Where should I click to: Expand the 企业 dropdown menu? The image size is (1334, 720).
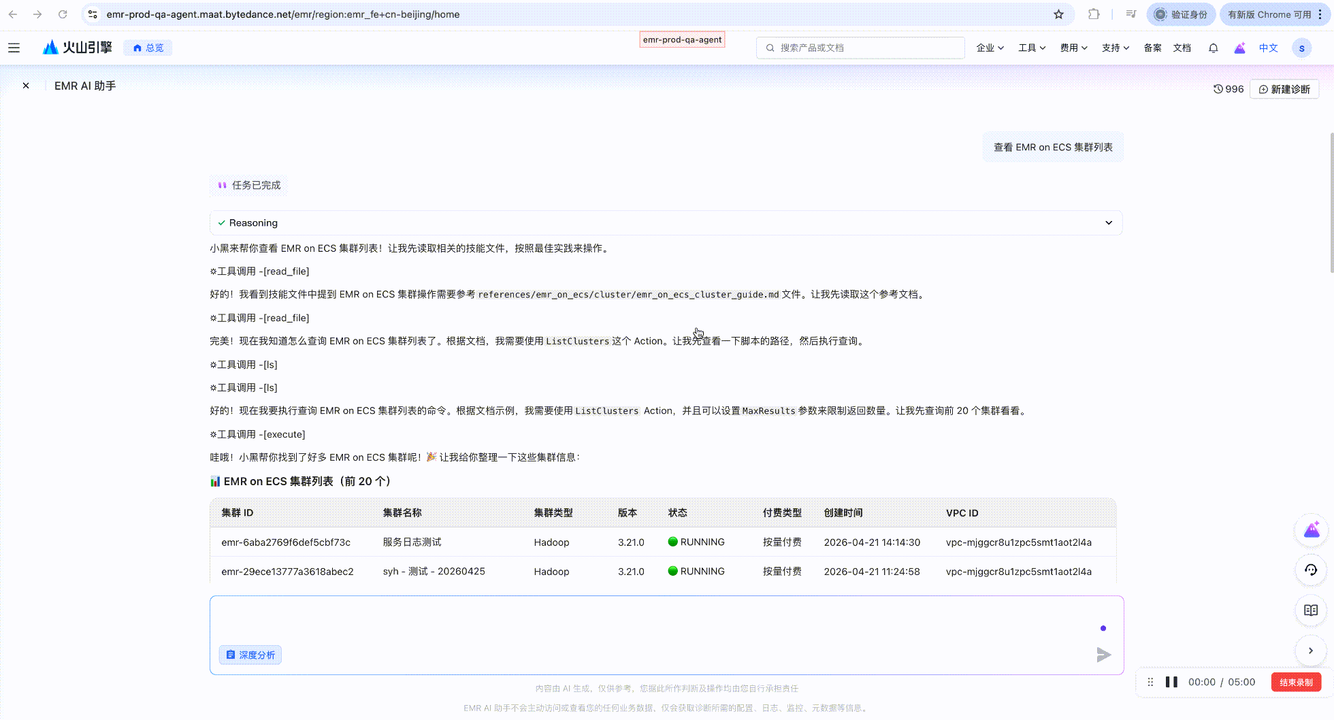pyautogui.click(x=990, y=48)
